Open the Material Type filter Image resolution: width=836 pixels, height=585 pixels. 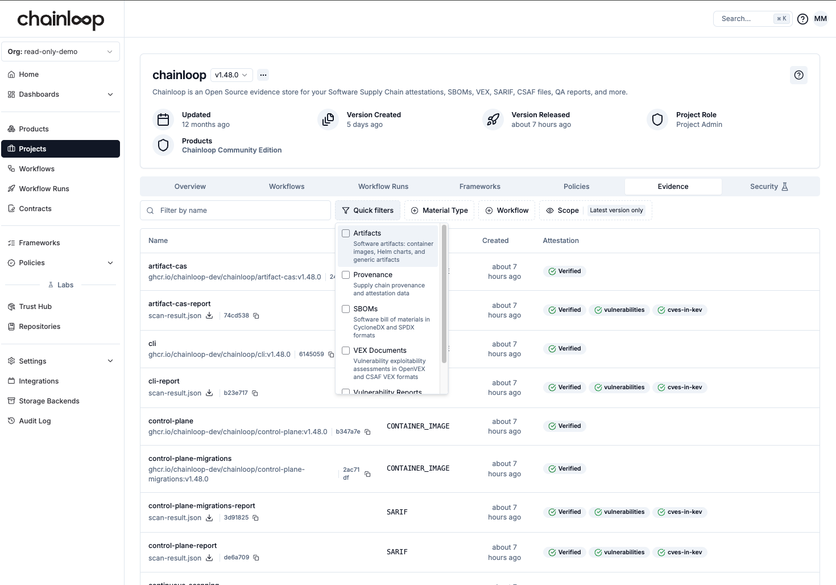pos(440,211)
